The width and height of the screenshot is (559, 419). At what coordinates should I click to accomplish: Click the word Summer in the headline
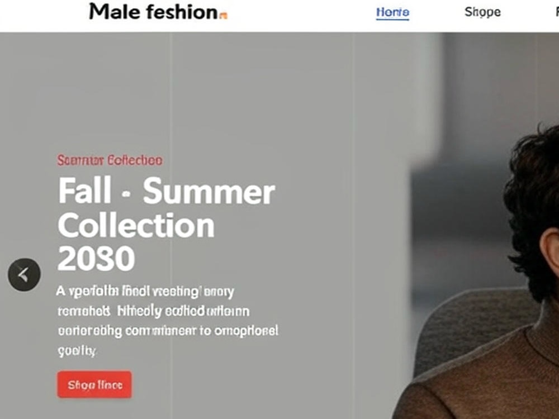(x=209, y=191)
